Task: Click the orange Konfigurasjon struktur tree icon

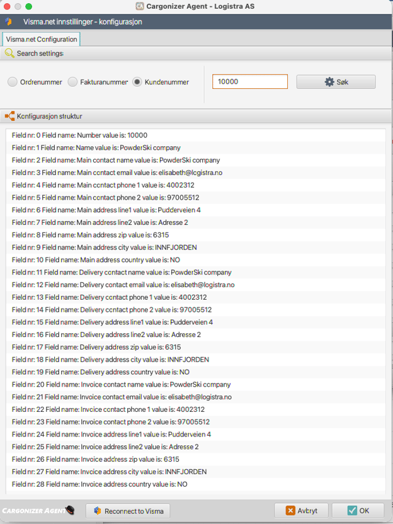Action: tap(9, 117)
